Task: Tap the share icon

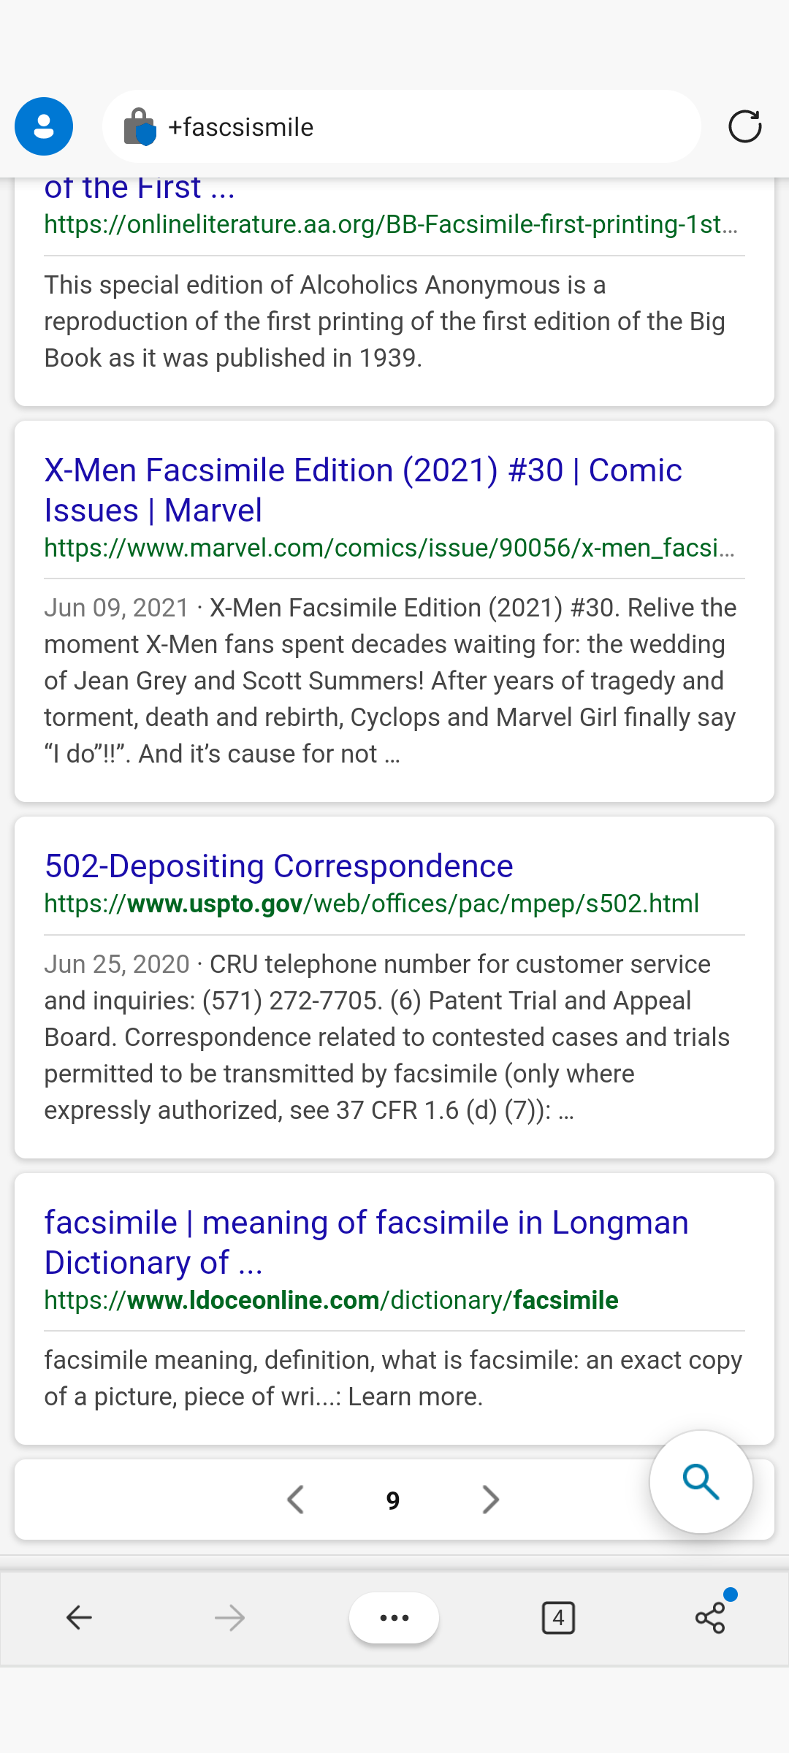Action: coord(710,1618)
